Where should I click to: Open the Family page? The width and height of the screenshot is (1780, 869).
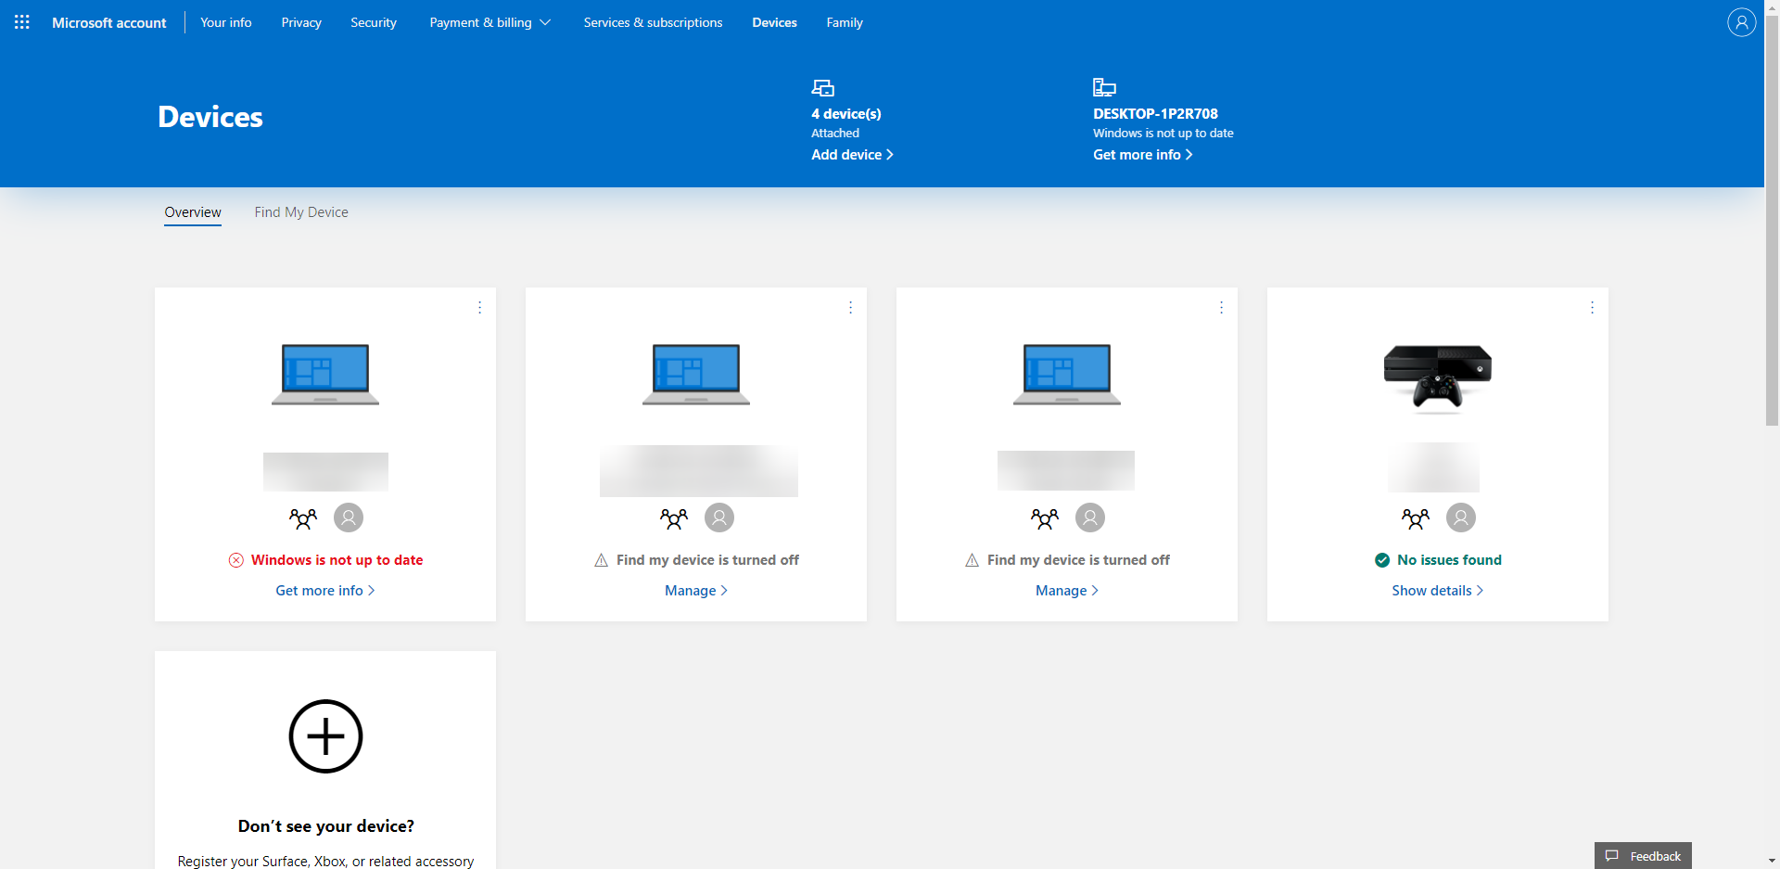pos(845,22)
